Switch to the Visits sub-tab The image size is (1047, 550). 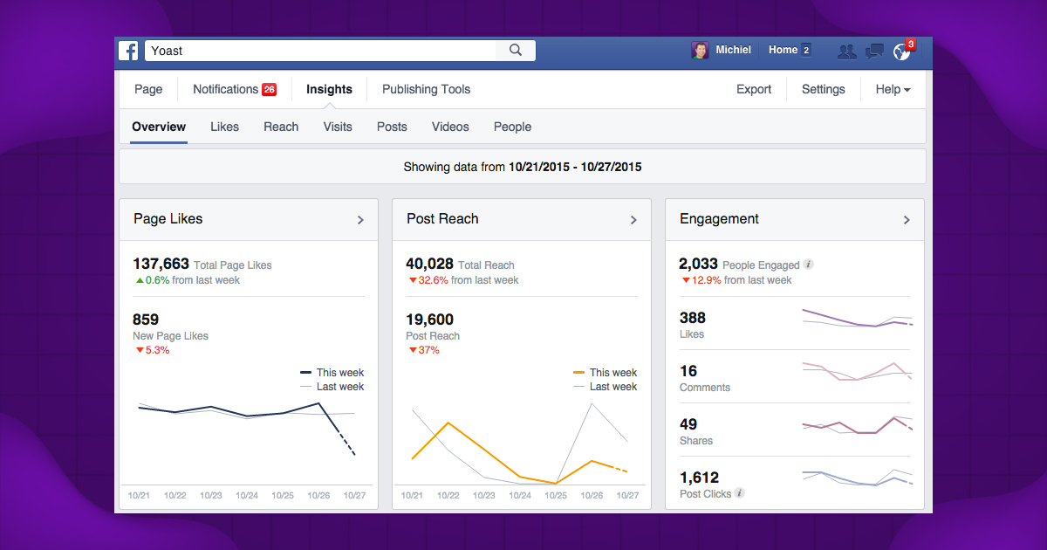point(338,127)
